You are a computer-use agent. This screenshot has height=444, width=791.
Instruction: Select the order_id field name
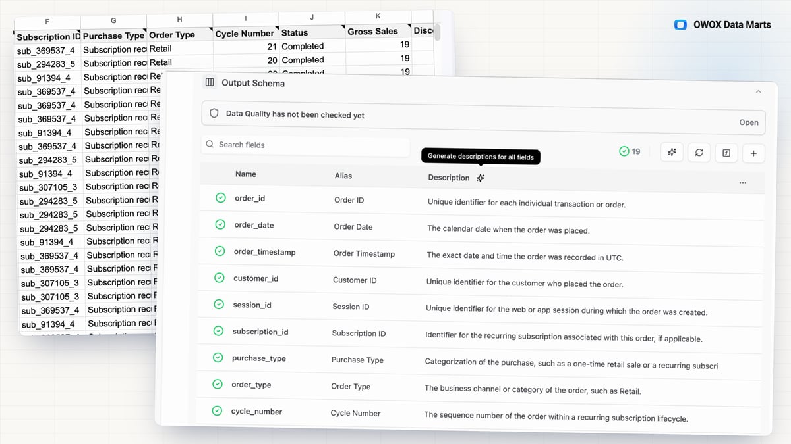click(x=250, y=198)
